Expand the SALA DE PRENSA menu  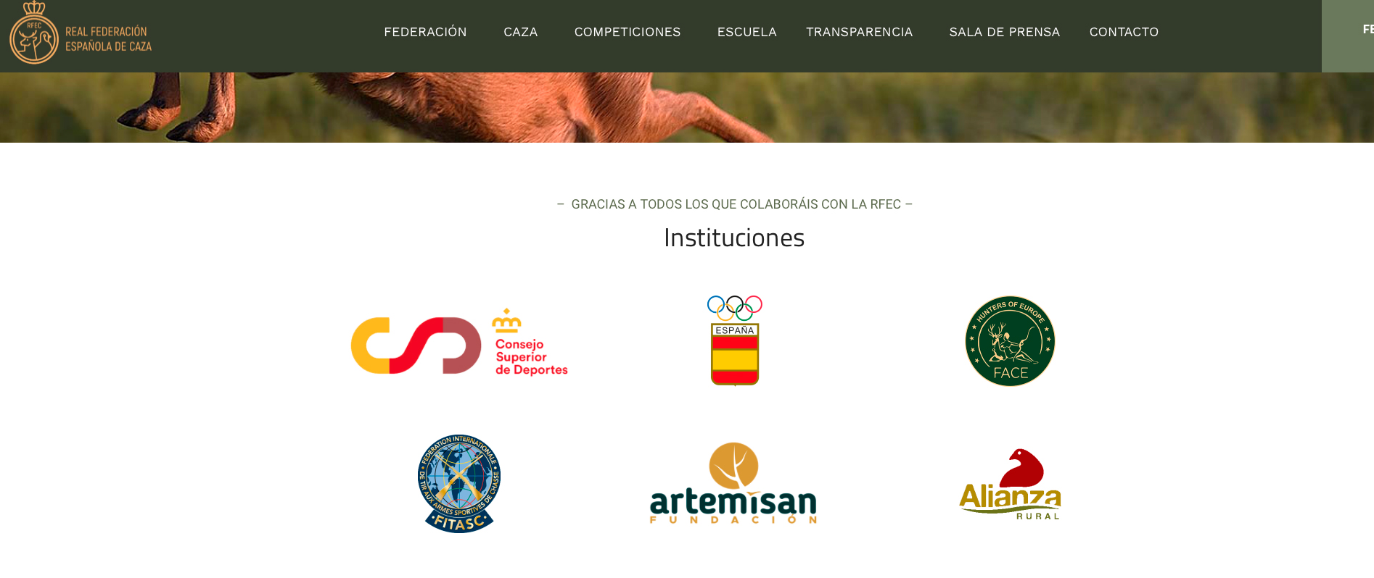point(1004,33)
